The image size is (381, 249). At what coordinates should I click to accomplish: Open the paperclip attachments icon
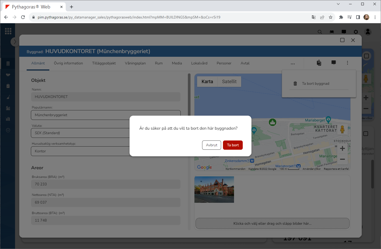pos(319,63)
